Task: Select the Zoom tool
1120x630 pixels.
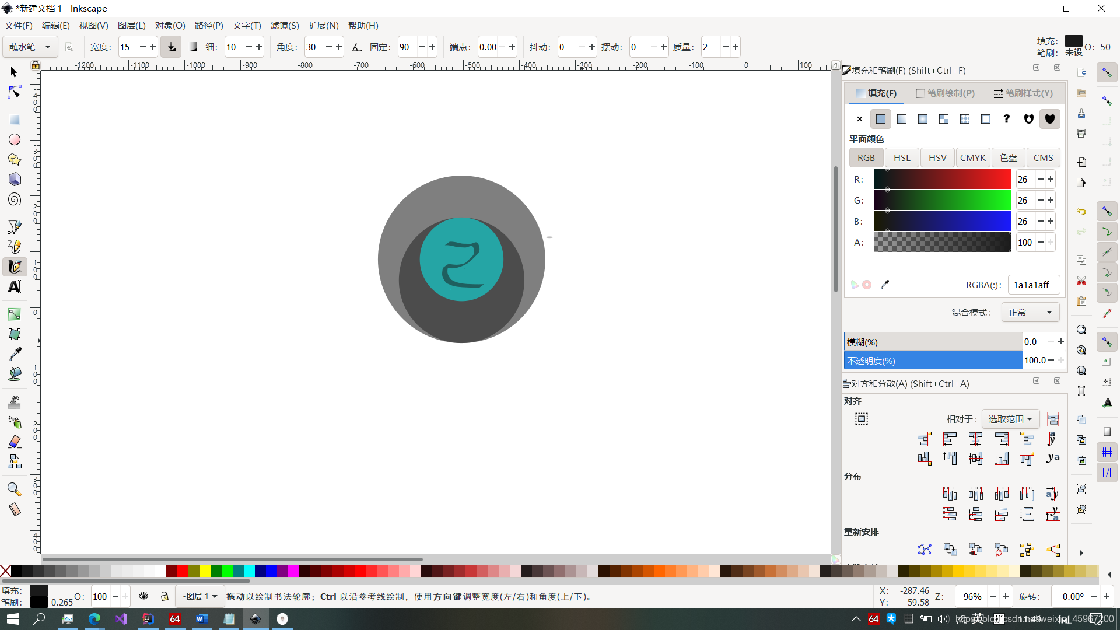Action: [15, 489]
